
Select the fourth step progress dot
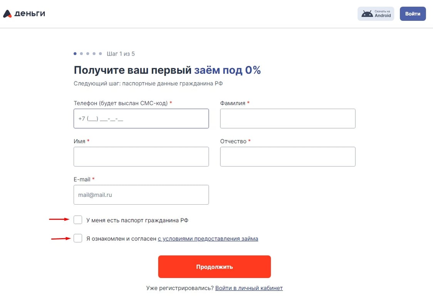(94, 54)
